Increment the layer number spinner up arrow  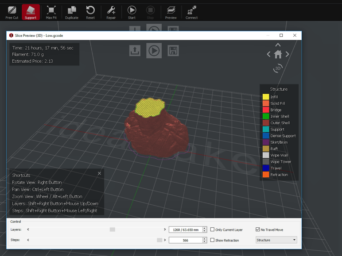coord(205,228)
